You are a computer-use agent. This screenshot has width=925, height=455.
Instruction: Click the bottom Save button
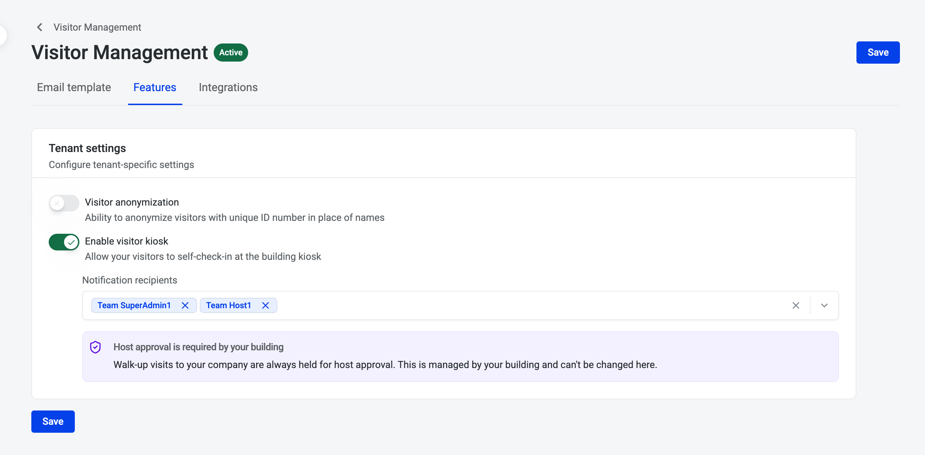(53, 421)
